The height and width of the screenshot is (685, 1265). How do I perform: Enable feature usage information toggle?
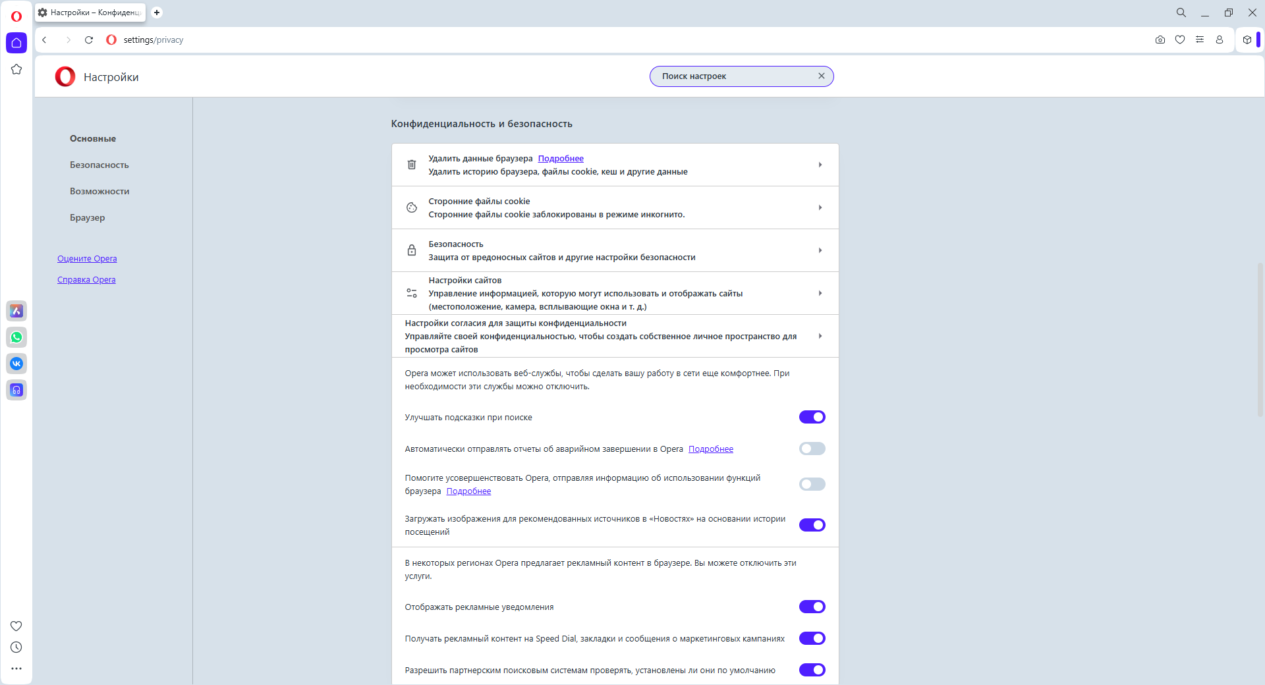812,484
